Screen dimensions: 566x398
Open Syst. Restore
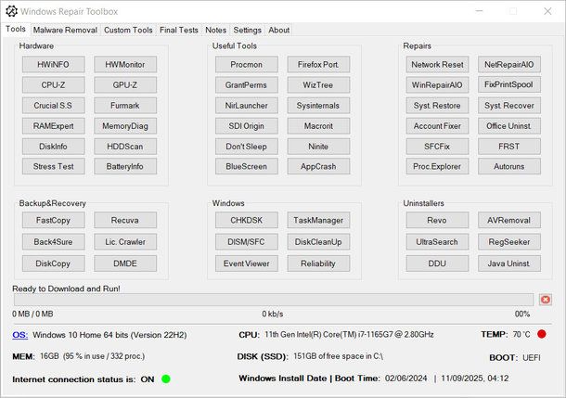click(437, 106)
